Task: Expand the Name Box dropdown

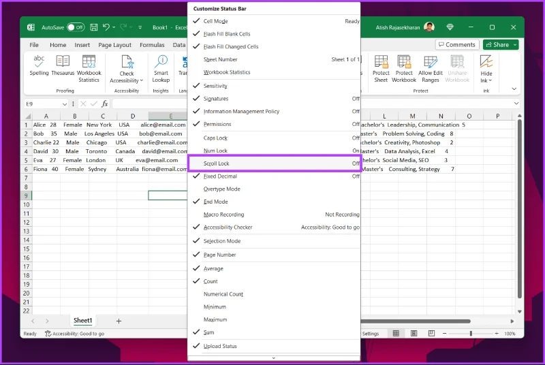Action: click(64, 104)
